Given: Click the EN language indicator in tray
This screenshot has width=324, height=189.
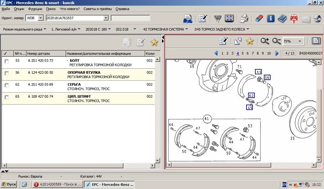Looking at the screenshot, I should 284,185.
